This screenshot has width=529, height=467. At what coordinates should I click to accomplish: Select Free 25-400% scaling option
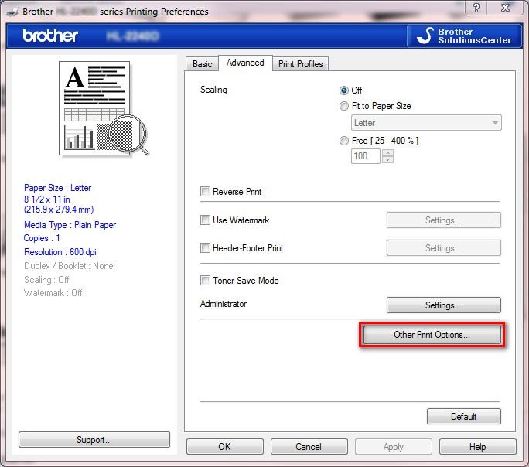pos(344,141)
